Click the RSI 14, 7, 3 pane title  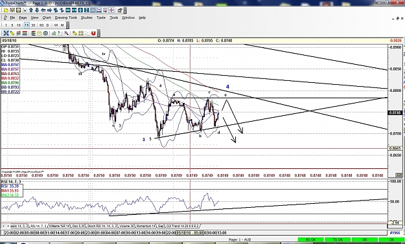point(12,182)
